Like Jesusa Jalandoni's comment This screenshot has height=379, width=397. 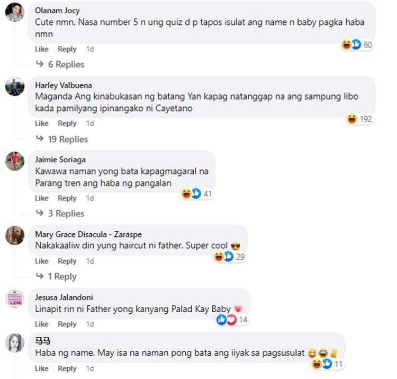click(41, 324)
